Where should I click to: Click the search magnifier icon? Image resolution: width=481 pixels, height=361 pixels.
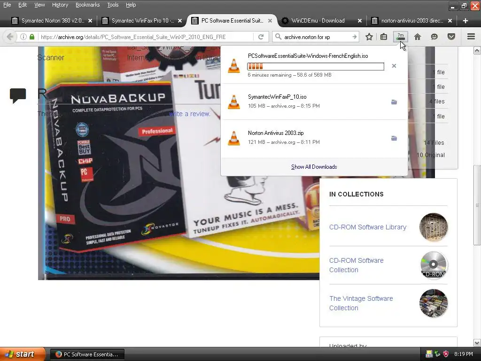278,37
